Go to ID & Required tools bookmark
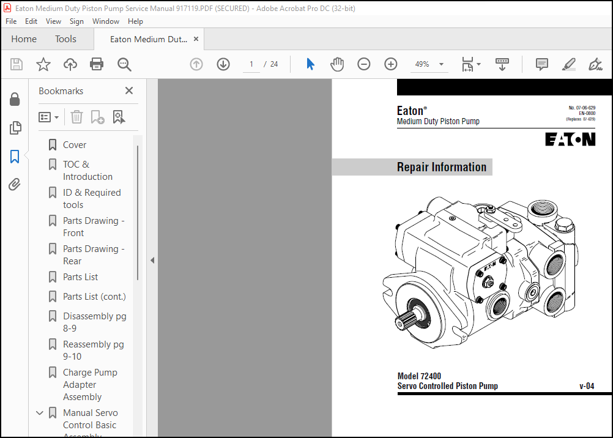 92,199
